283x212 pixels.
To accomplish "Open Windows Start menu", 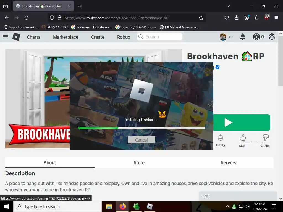I will (7, 206).
